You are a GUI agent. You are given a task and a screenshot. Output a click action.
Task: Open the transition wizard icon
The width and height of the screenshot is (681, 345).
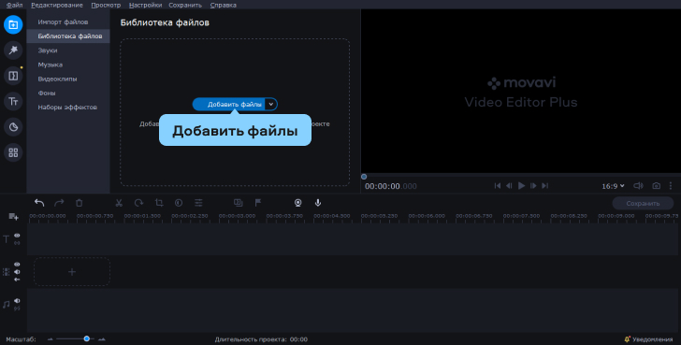click(x=238, y=203)
